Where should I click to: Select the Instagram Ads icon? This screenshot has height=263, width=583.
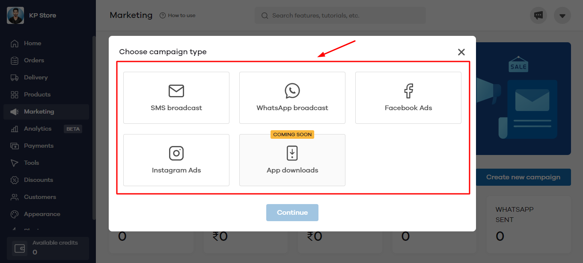coord(176,153)
